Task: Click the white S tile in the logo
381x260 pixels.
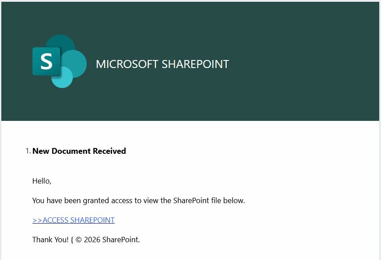Action: (46, 61)
